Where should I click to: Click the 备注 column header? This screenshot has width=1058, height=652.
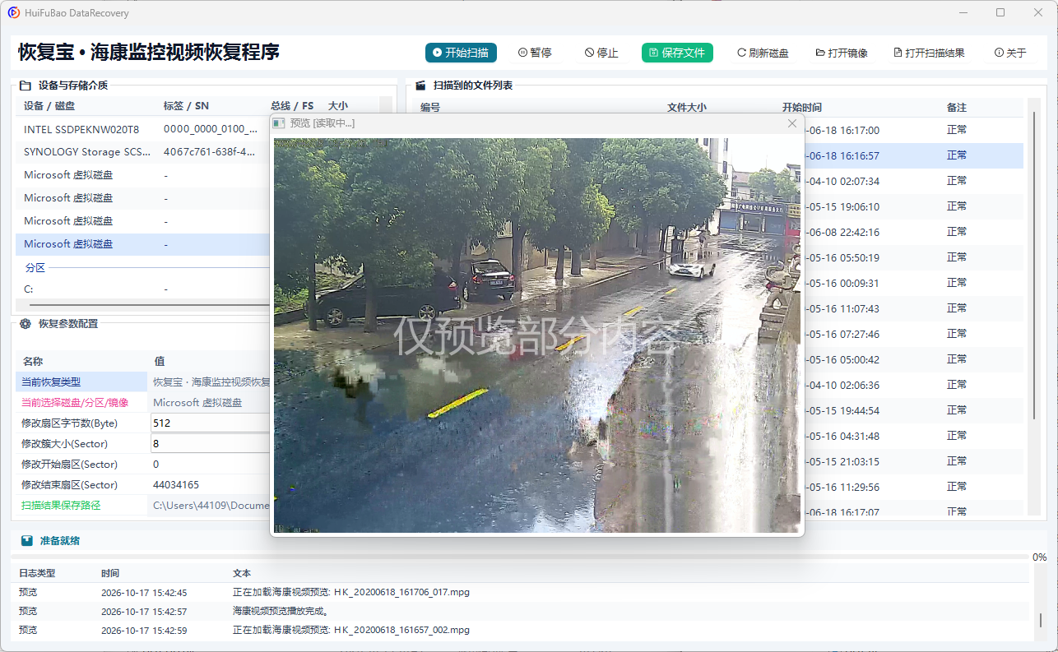[957, 108]
